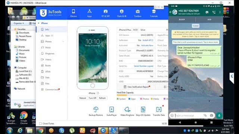Image resolution: width=239 pixels, height=134 pixels.
Task: Tap the Android home navigation button
Action: pos(196,122)
